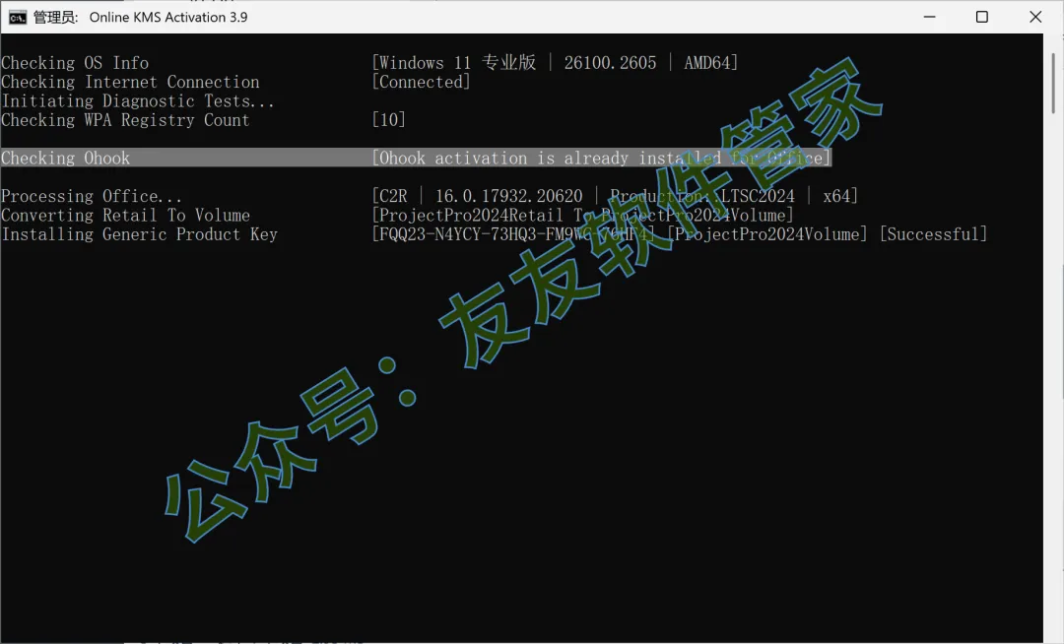Click the '[ProjectPro2024Retail To ProjectPro2024Volume]' text

pos(582,215)
